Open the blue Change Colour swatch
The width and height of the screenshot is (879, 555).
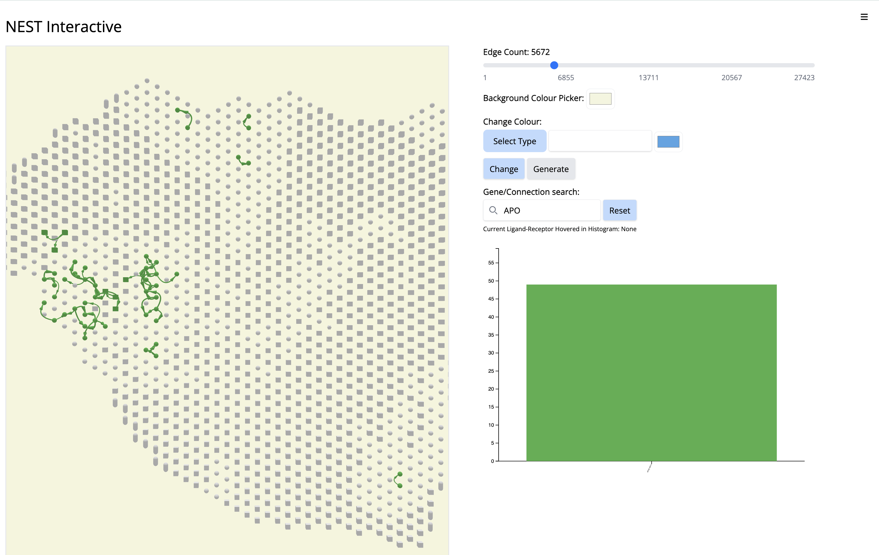(668, 142)
